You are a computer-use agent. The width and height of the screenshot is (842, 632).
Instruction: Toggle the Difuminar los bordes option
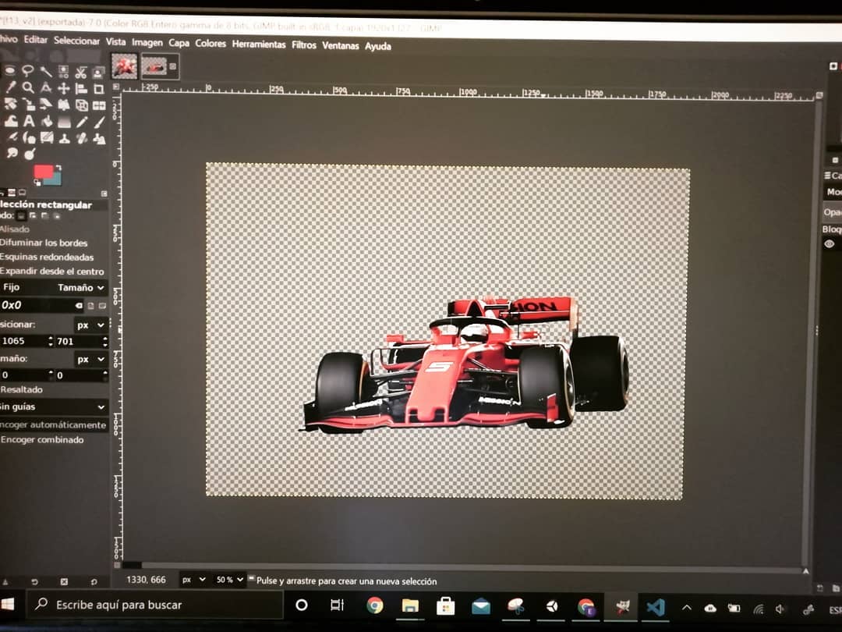coord(44,243)
